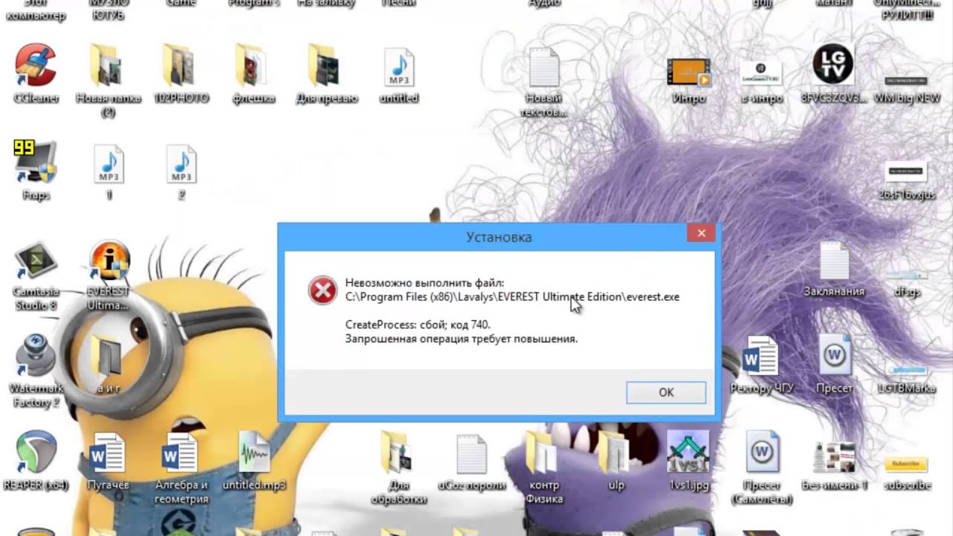Close the Установка error dialog
This screenshot has width=953, height=536.
click(x=701, y=234)
